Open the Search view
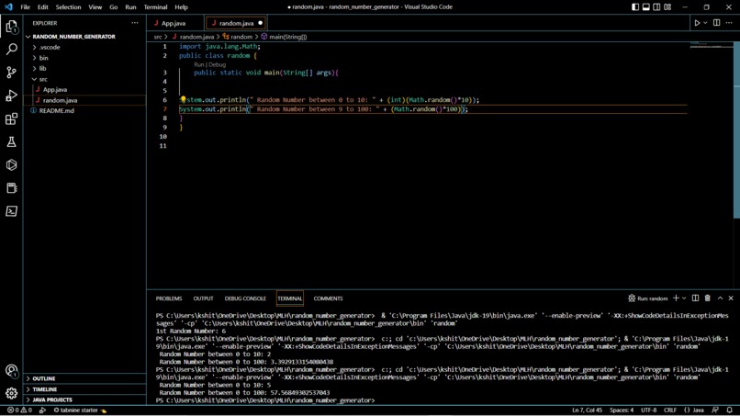This screenshot has width=740, height=416. pyautogui.click(x=12, y=49)
